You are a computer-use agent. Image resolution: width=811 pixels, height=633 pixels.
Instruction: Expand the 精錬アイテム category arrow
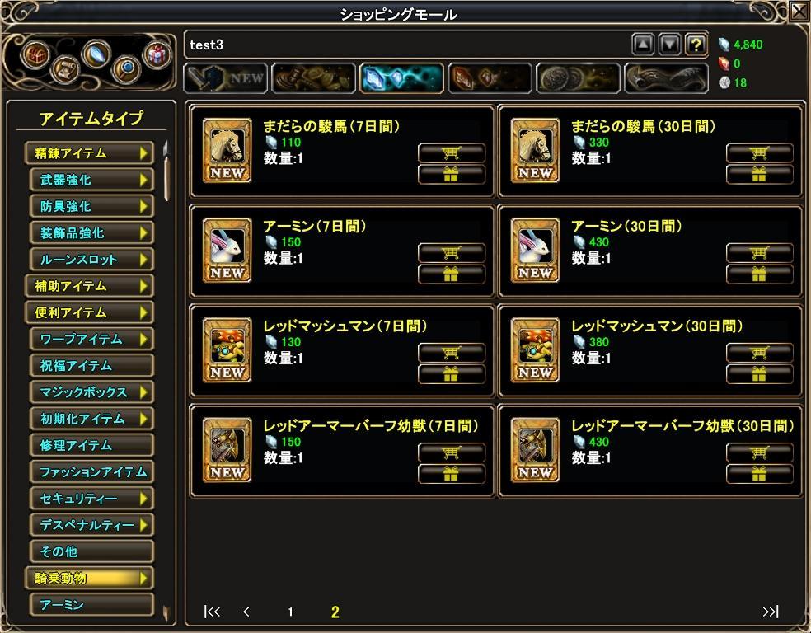click(143, 153)
